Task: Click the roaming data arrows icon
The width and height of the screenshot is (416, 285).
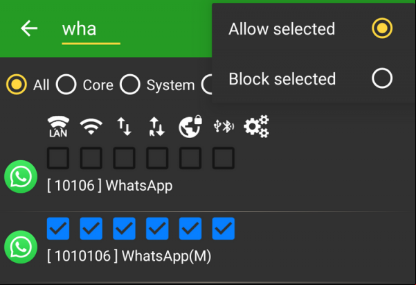Action: coord(157,126)
